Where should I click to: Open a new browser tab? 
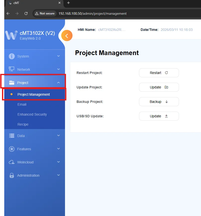pos(68,3)
